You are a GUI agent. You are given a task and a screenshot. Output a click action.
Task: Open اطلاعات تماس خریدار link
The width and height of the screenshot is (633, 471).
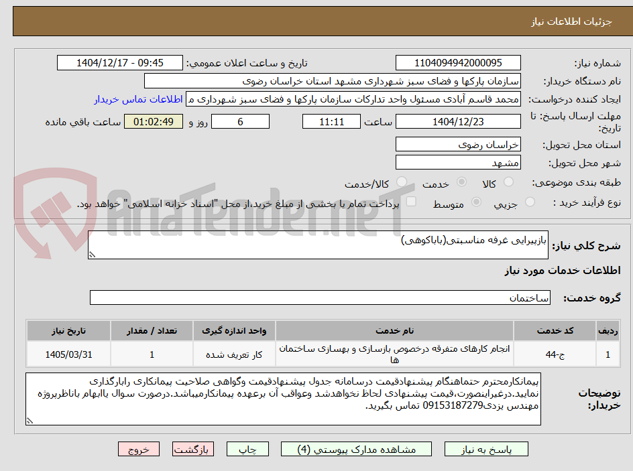(138, 99)
